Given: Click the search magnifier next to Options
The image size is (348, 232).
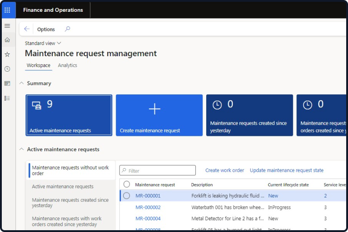Looking at the screenshot, I should 68,29.
